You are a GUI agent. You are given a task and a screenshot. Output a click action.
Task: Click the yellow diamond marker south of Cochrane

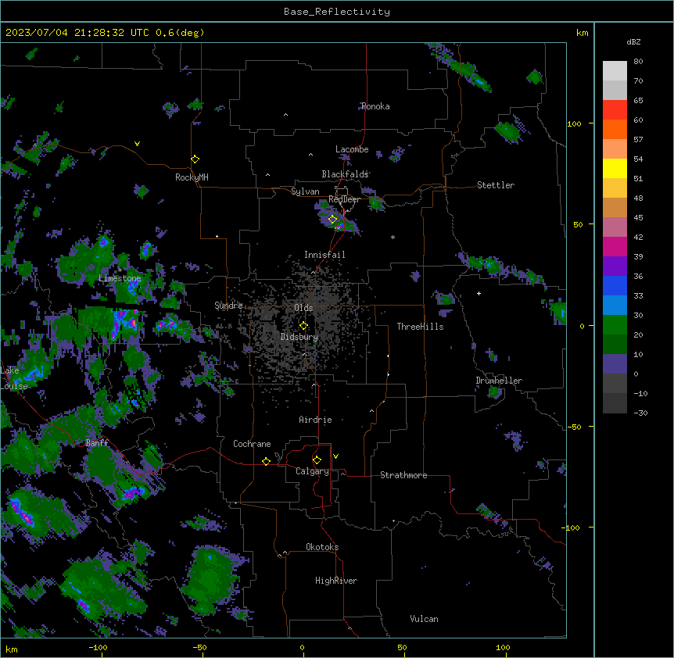tap(266, 461)
